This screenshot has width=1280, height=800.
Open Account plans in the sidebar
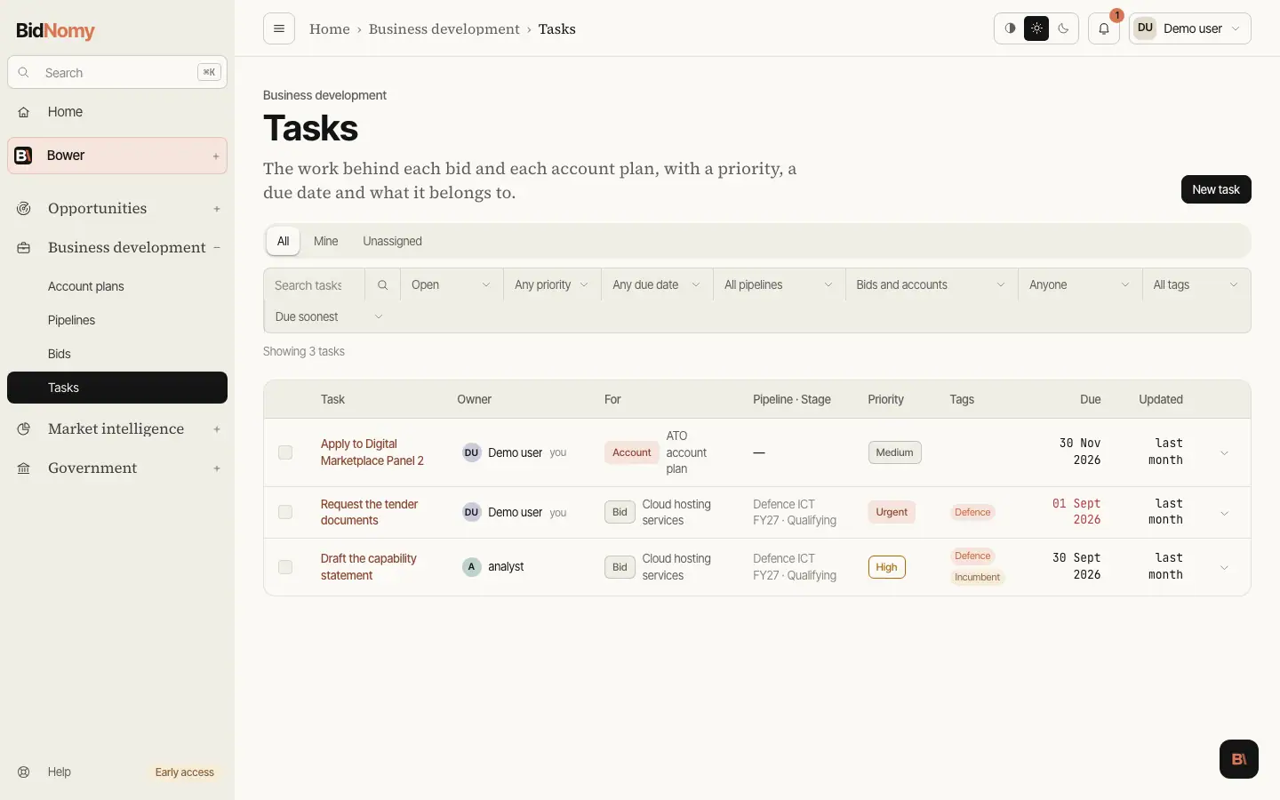(x=117, y=286)
